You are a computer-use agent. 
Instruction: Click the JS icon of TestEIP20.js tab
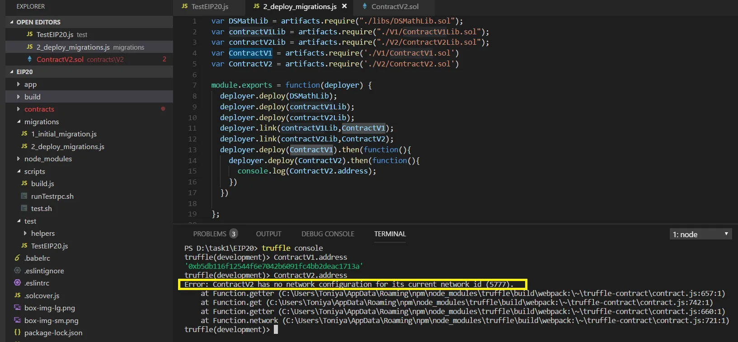coord(184,6)
